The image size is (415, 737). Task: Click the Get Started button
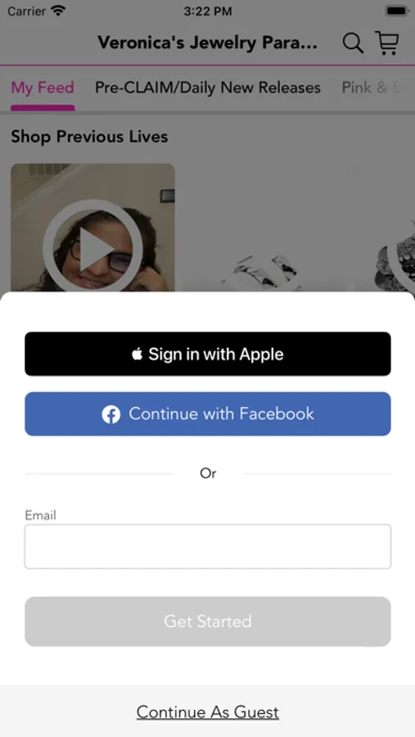(208, 622)
